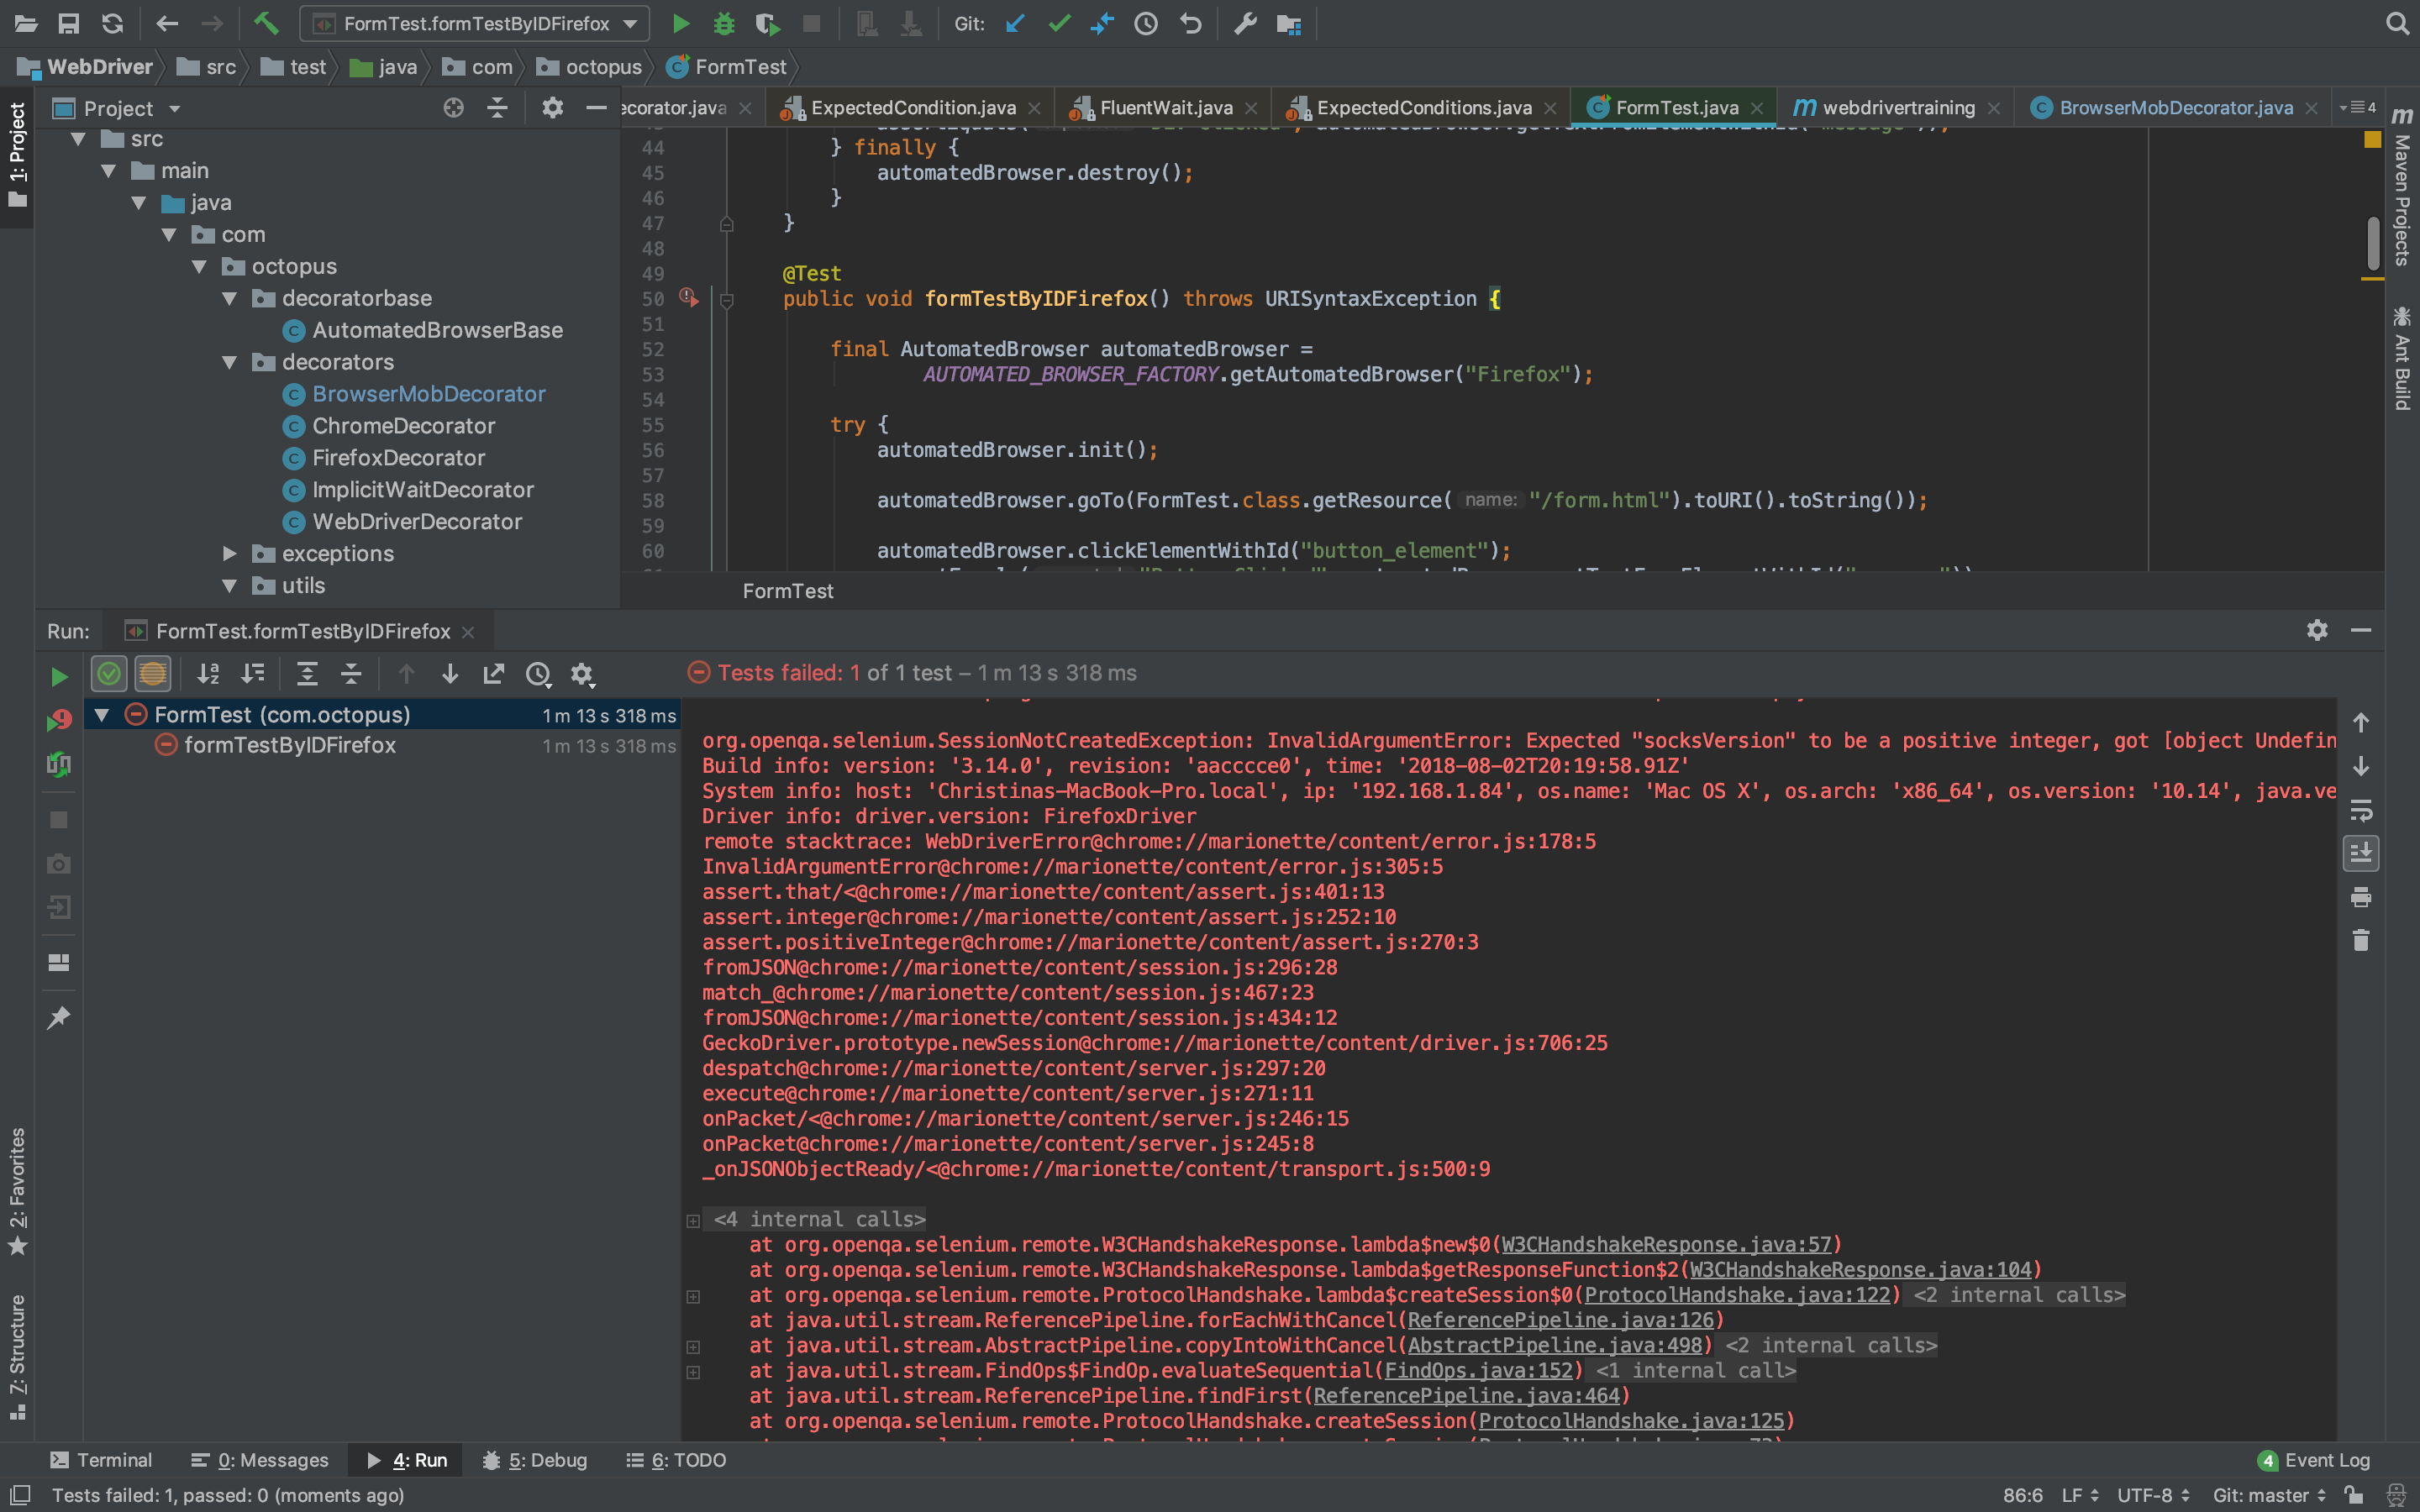Click the Build project hammer icon
This screenshot has width=2420, height=1512.
point(265,23)
